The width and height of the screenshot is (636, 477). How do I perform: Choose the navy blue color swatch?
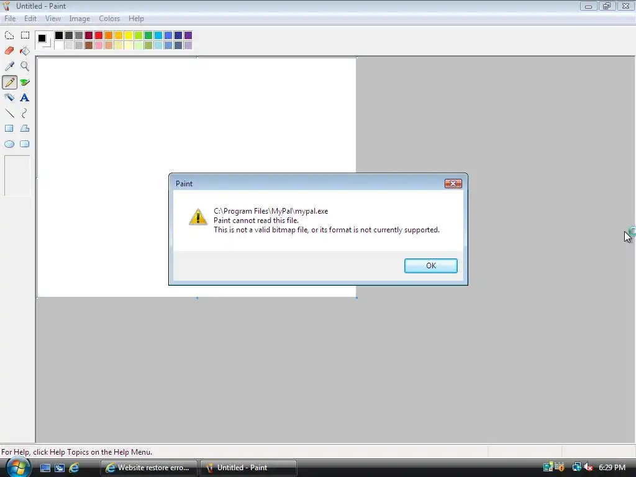tap(178, 35)
